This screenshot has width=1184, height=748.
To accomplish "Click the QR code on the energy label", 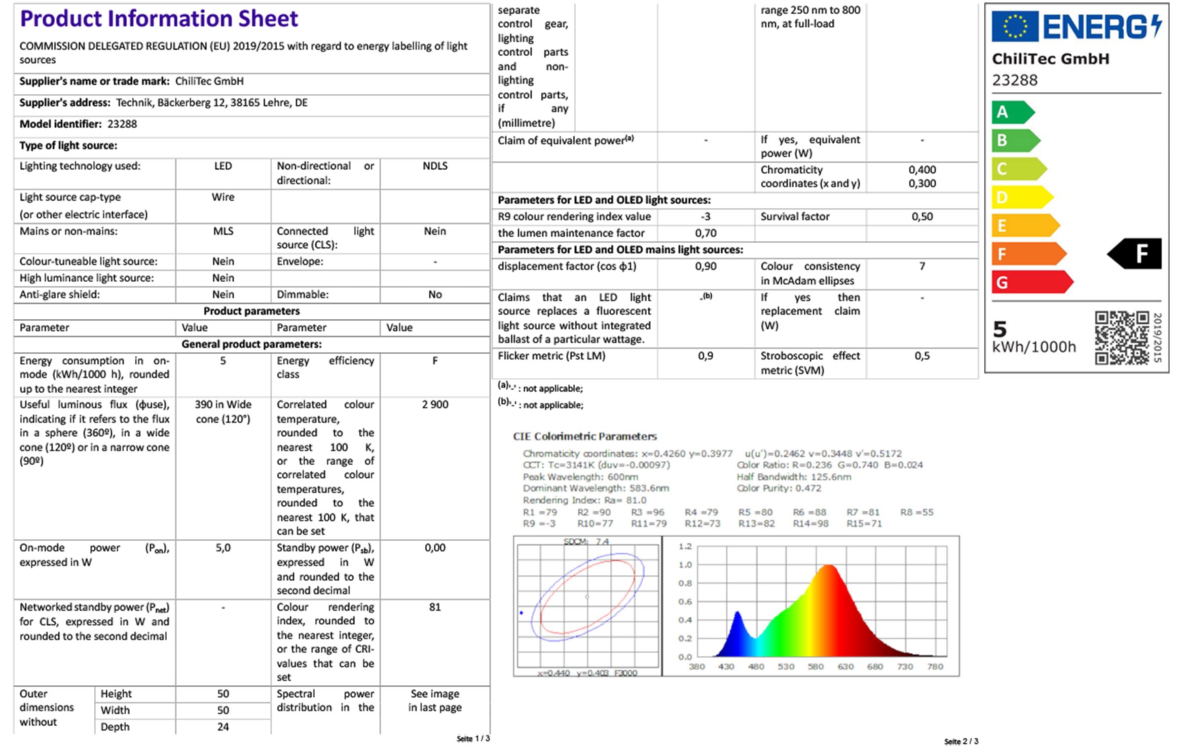I will pyautogui.click(x=1122, y=337).
